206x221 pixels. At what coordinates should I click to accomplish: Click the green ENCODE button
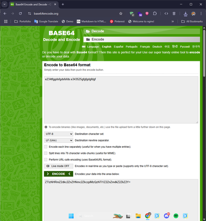pyautogui.click(x=59, y=174)
